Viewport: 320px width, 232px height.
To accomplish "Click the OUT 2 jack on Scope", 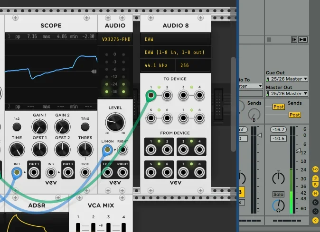I will tap(68, 172).
